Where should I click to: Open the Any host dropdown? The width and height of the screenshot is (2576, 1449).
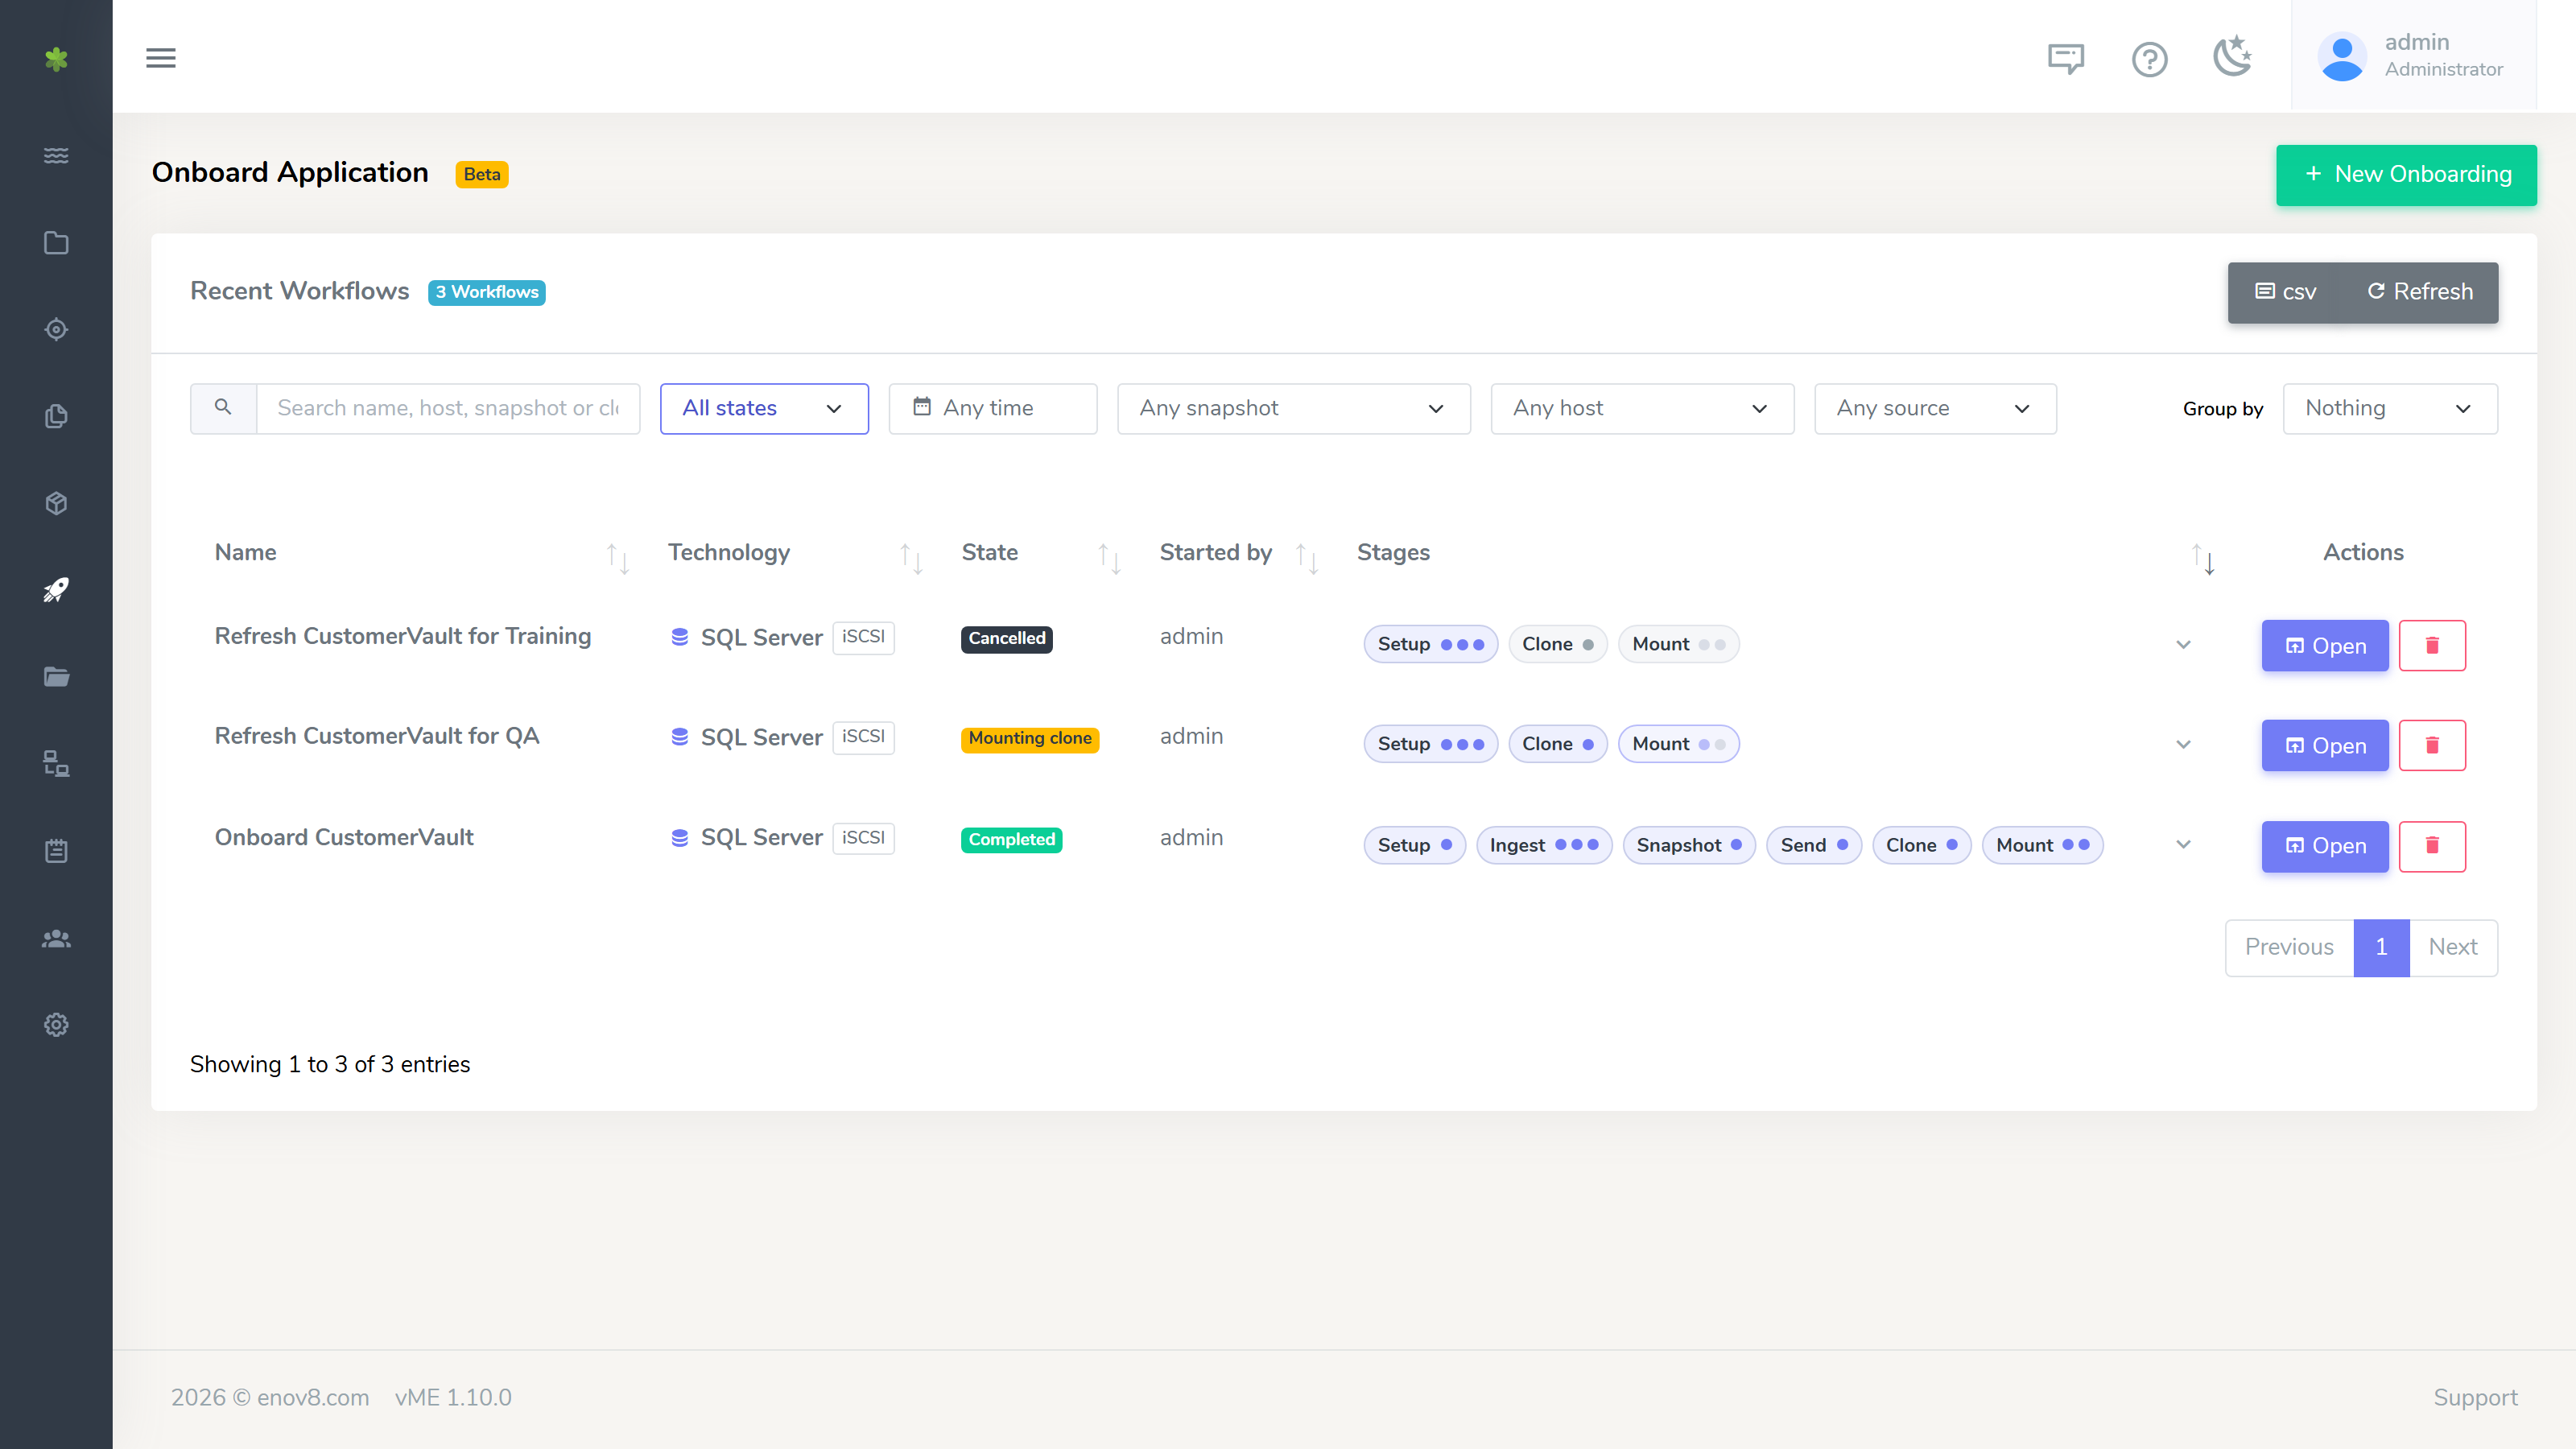1642,408
